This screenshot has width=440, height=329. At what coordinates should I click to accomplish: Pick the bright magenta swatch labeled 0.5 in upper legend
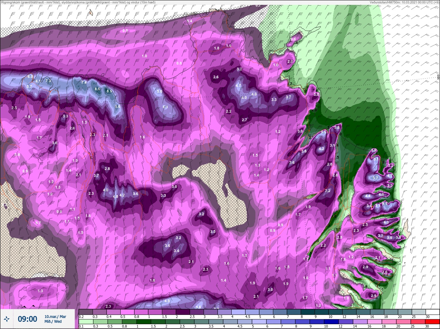point(128,312)
